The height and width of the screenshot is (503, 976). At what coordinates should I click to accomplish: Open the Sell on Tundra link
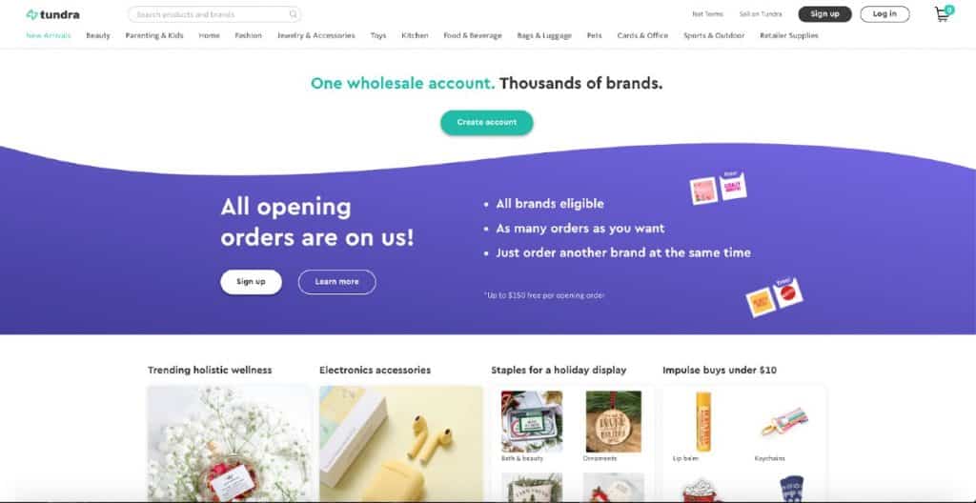(x=761, y=13)
